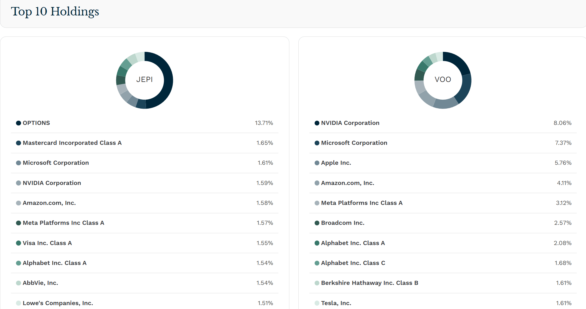Open Amazon.com, Inc. under VOO holdings
Screen dimensions: 586x309
[347, 183]
